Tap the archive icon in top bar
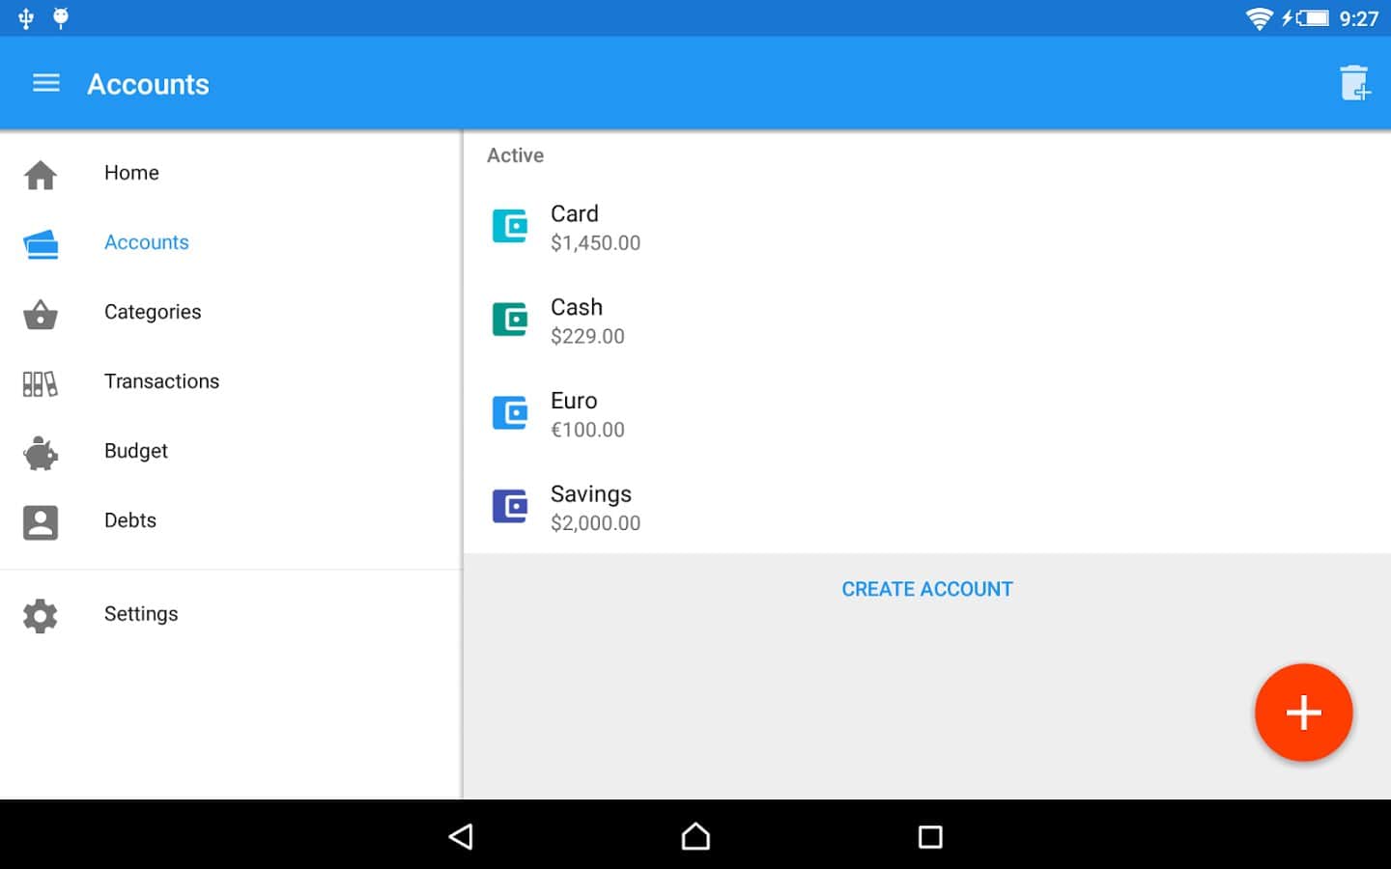The height and width of the screenshot is (869, 1391). click(x=1354, y=84)
